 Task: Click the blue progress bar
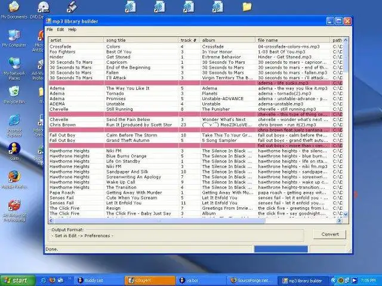[x=281, y=249]
